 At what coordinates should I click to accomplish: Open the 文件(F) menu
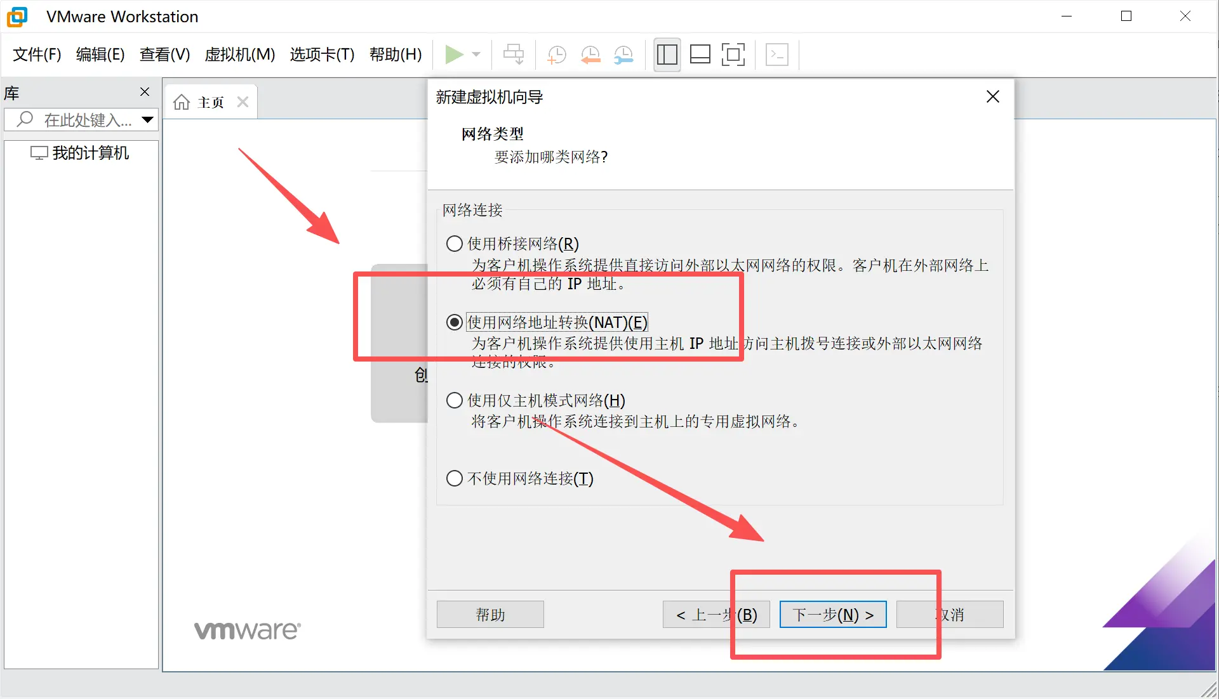point(37,55)
